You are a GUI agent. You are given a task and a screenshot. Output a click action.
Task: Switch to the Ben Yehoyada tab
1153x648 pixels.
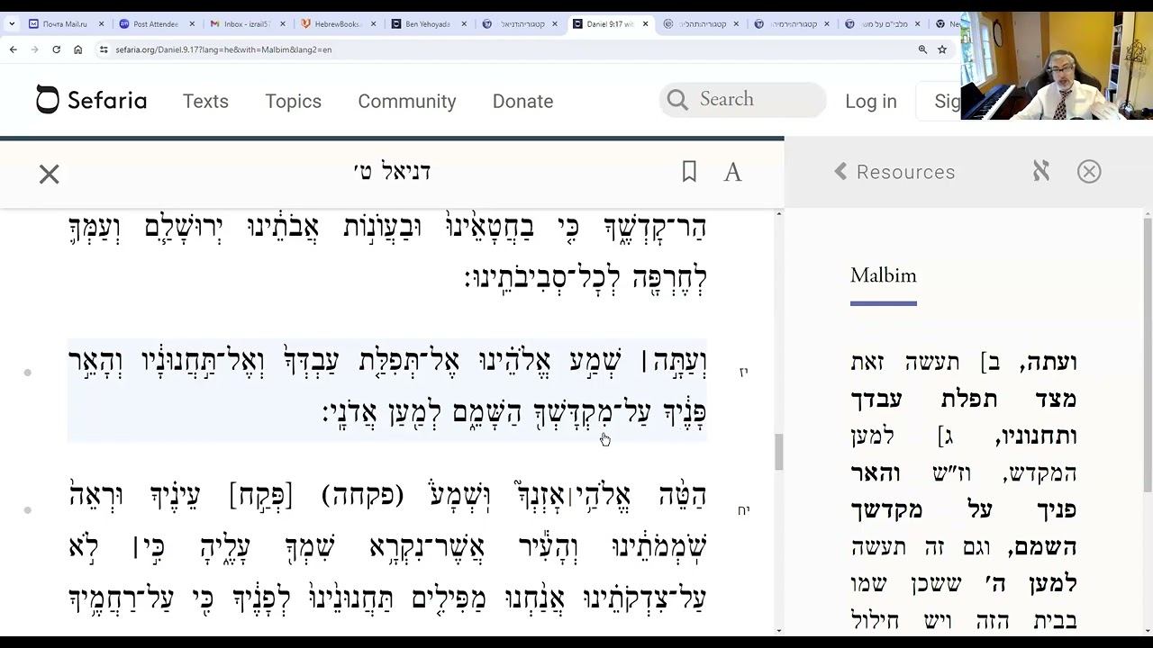427,24
